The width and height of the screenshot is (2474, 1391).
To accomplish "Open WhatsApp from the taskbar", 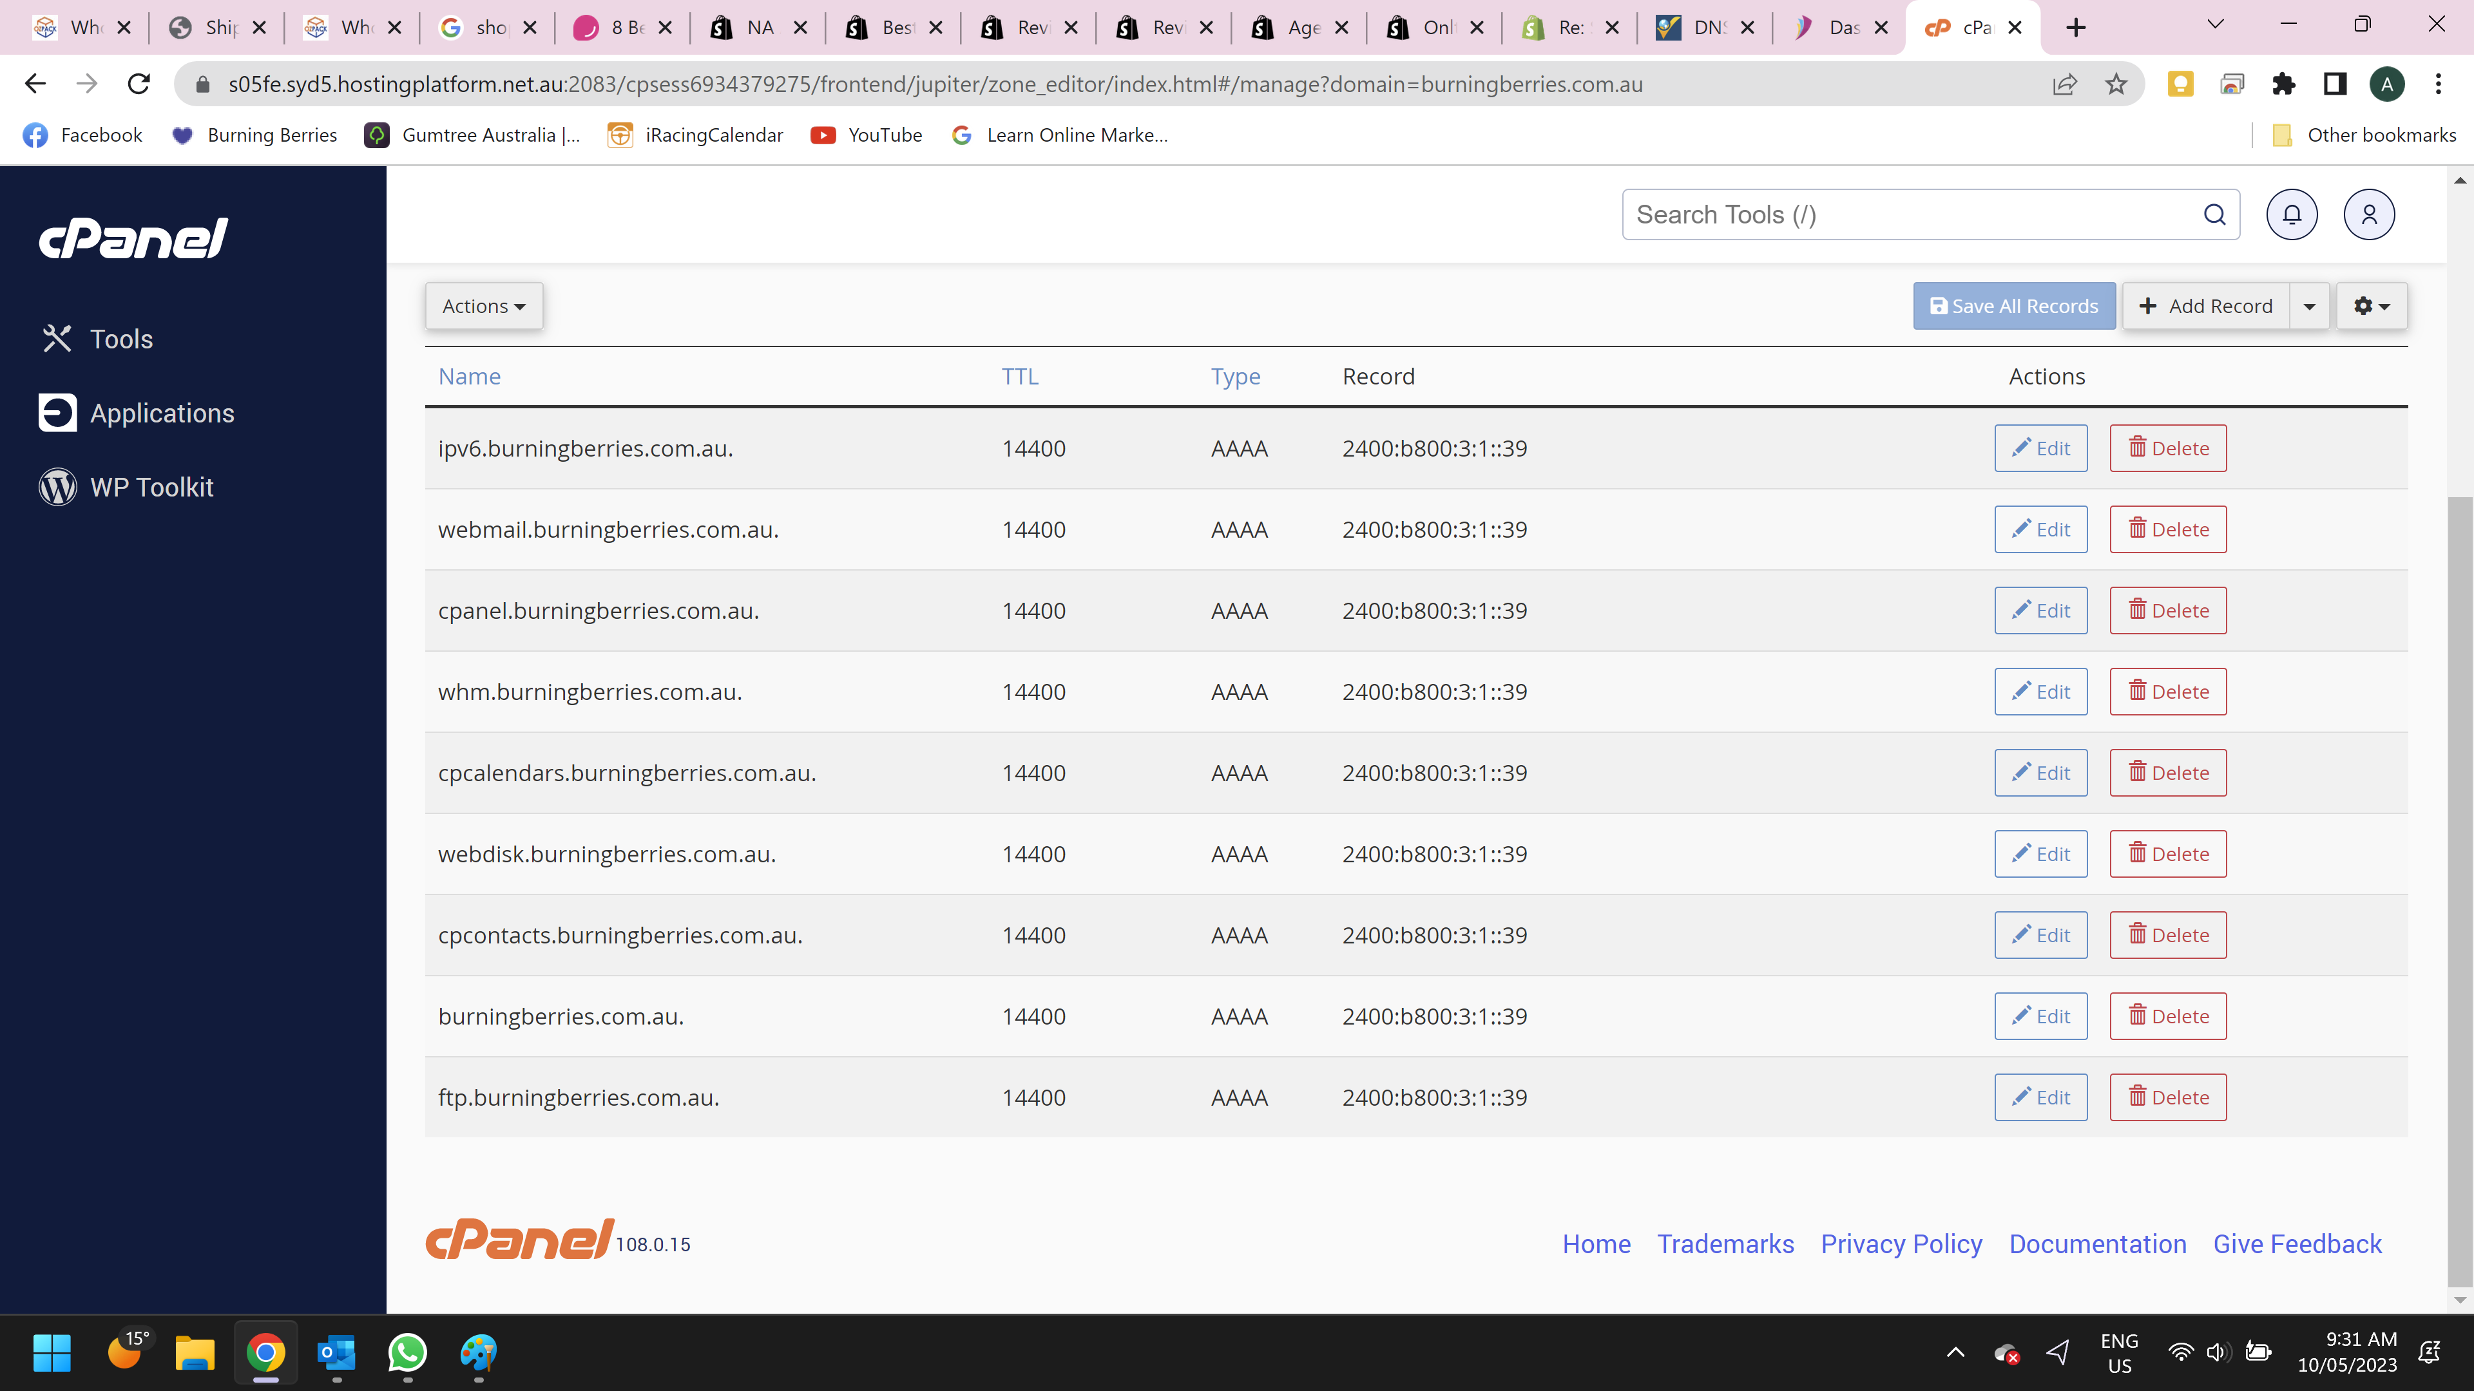I will coord(407,1352).
